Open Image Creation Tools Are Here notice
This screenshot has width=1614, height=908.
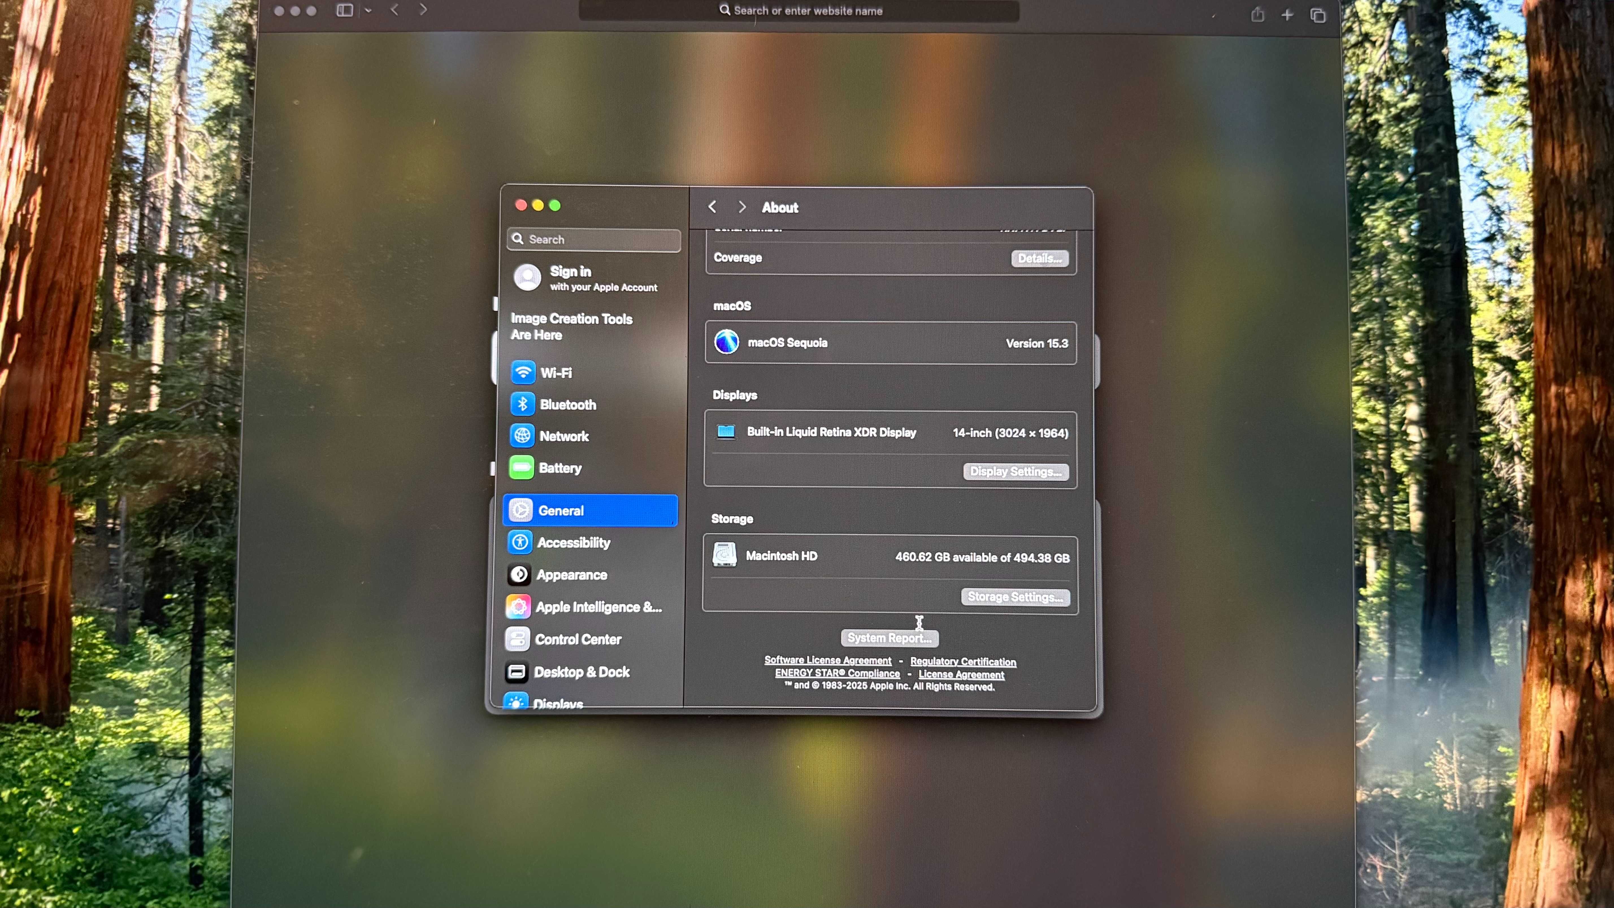(x=571, y=326)
